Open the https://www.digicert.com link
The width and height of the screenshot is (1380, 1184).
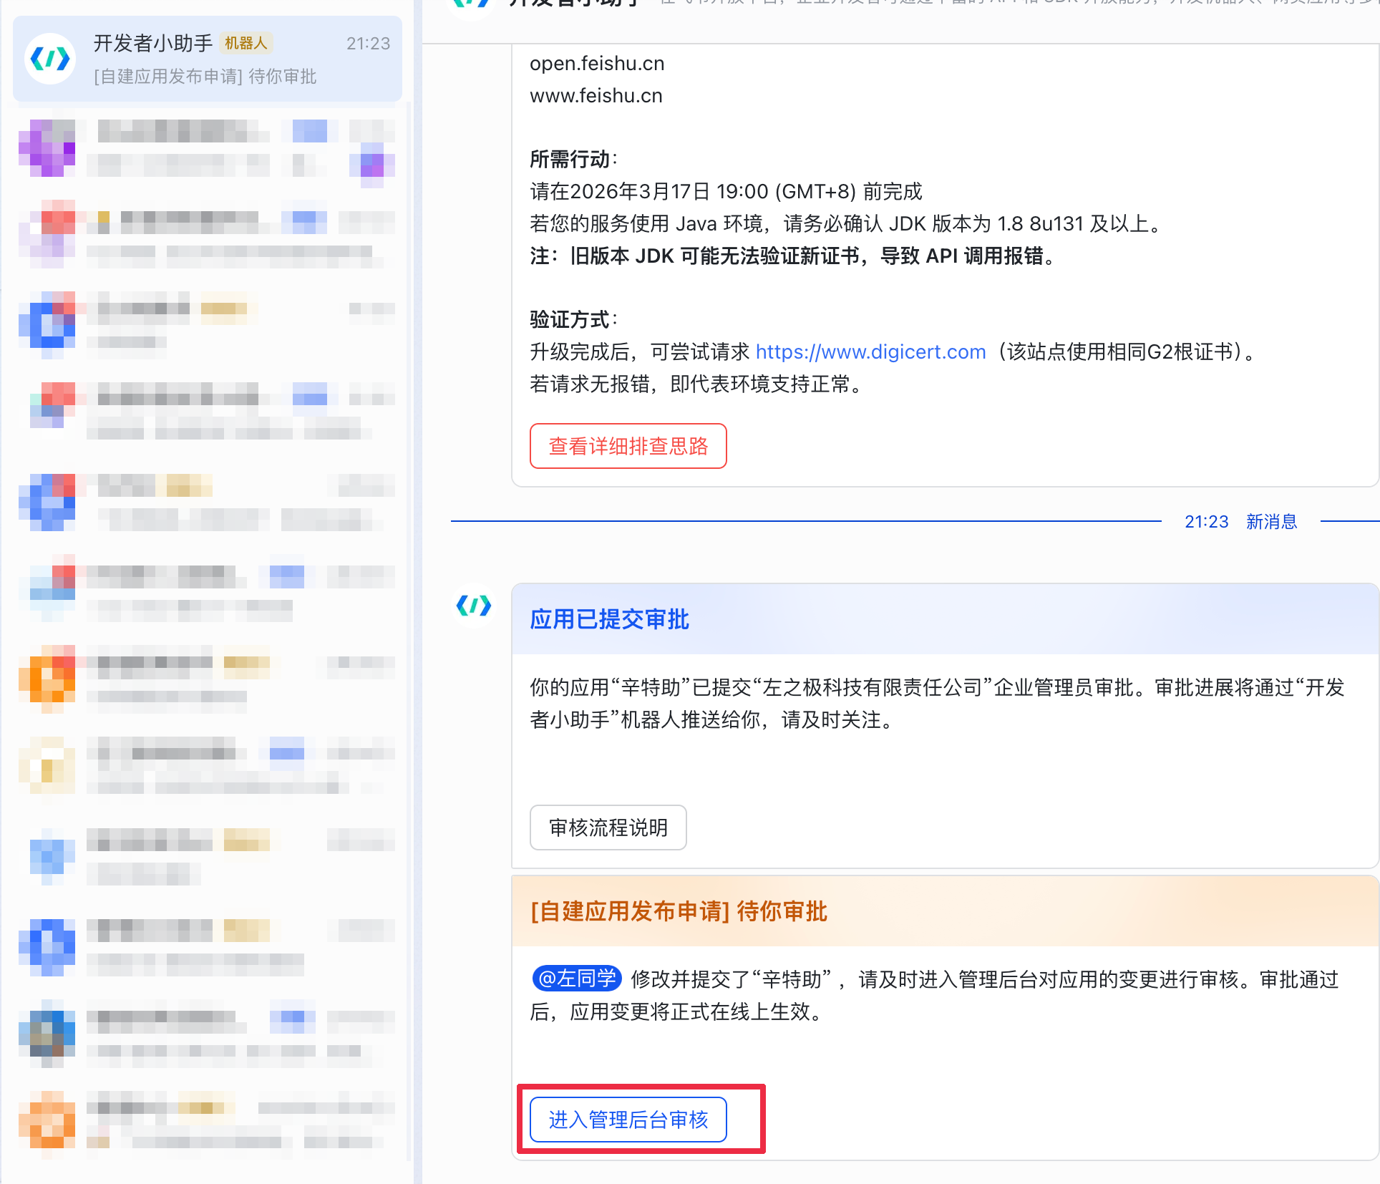[870, 351]
